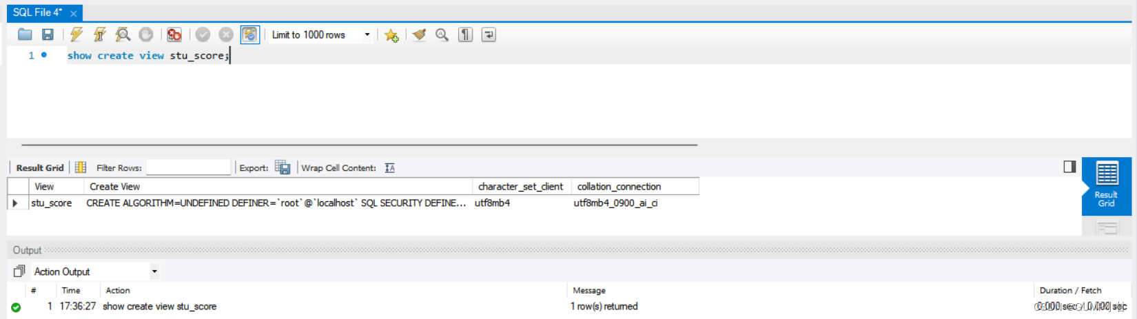Save snippet with star icon
Screen dimensions: 1137x319
tap(391, 35)
